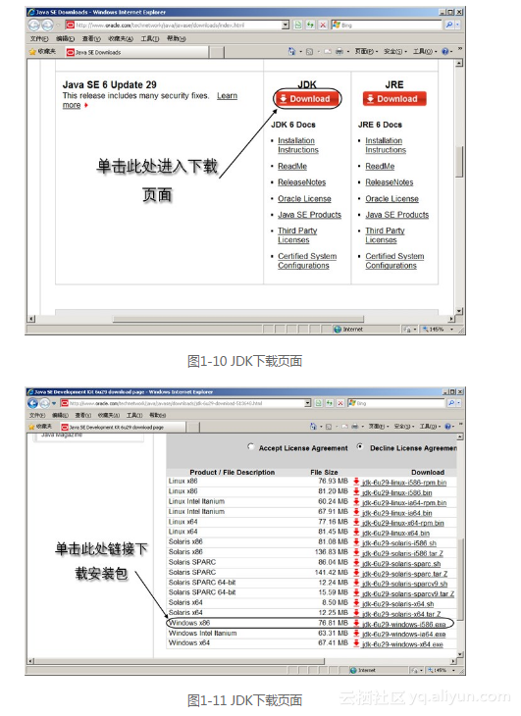Image resolution: width=521 pixels, height=716 pixels.
Task: Open 编辑 menu in Java SE Downloads window
Action: pos(65,39)
